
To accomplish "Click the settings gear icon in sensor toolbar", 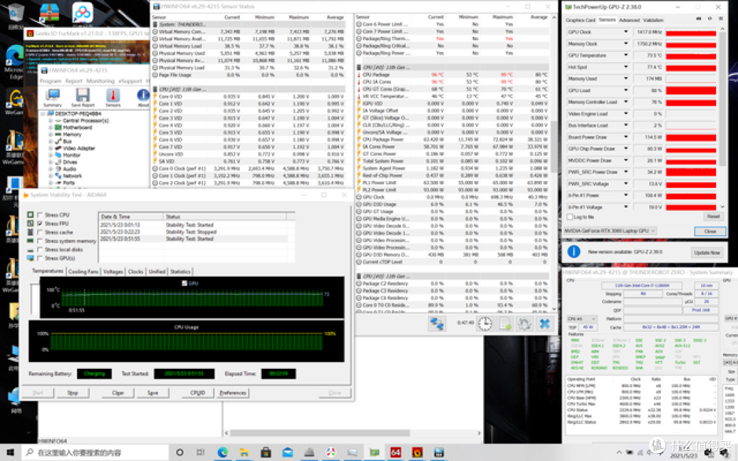I will click(525, 324).
